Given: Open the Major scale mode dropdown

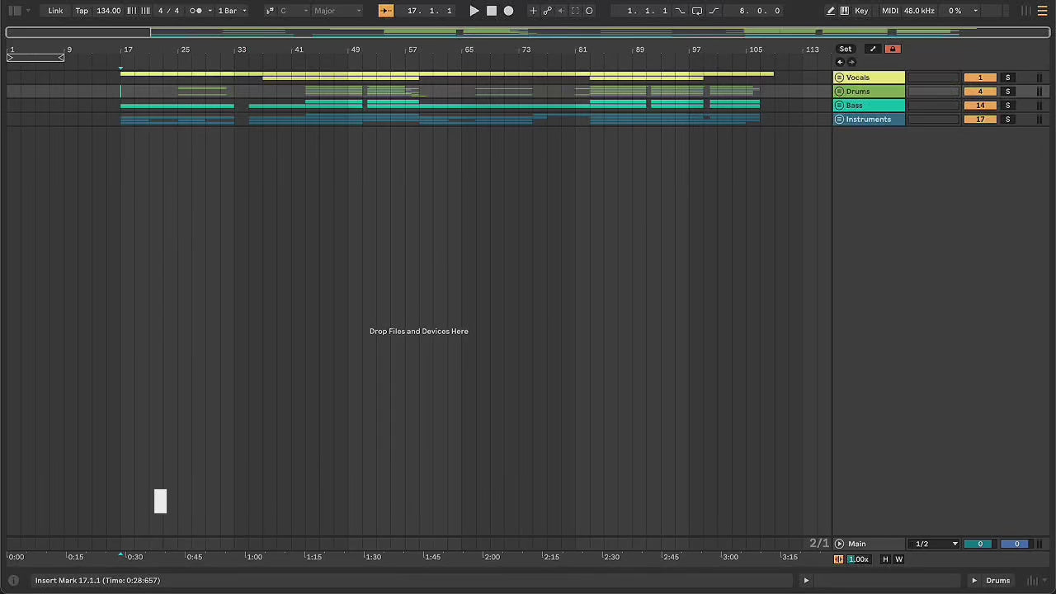Looking at the screenshot, I should click(x=337, y=11).
